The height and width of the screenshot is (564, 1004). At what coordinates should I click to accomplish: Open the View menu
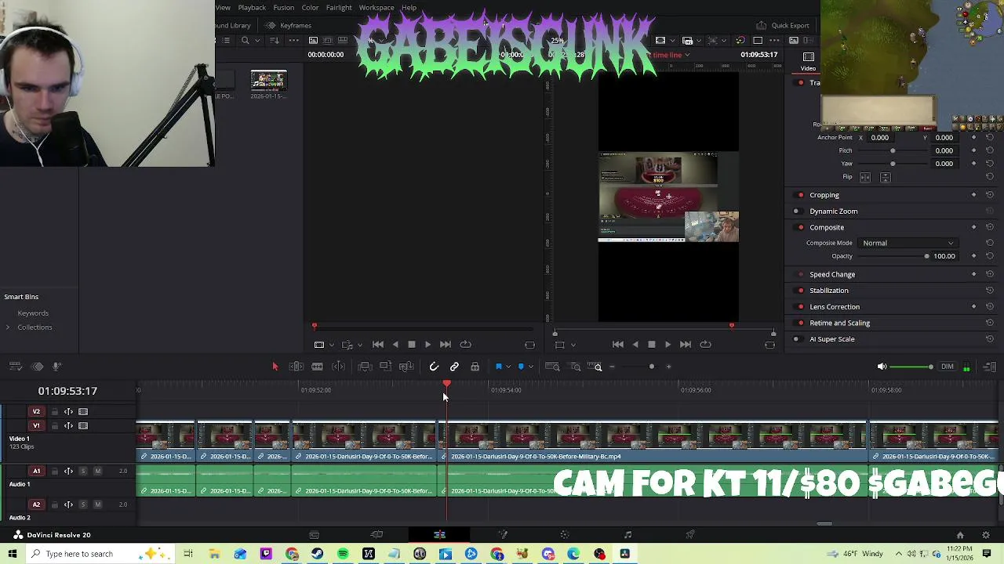224,8
